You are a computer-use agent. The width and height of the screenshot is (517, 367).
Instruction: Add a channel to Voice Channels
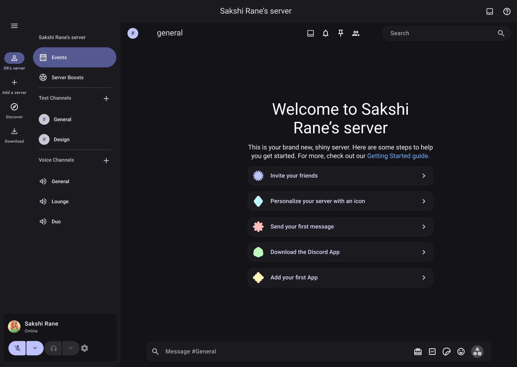106,161
